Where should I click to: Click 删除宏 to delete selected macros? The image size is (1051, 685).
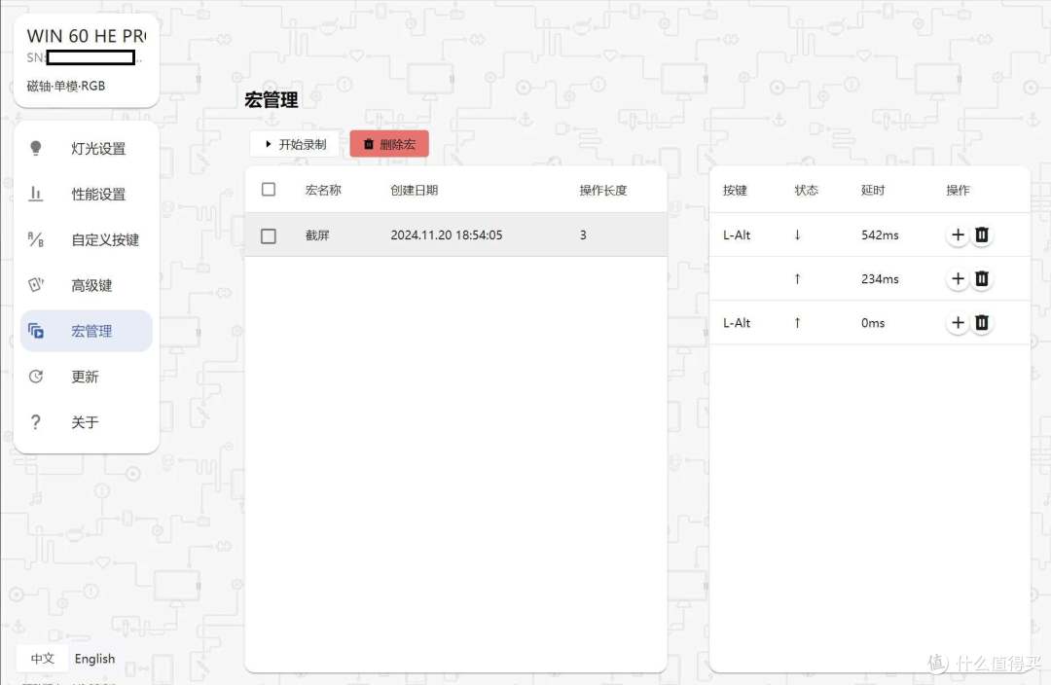click(389, 143)
